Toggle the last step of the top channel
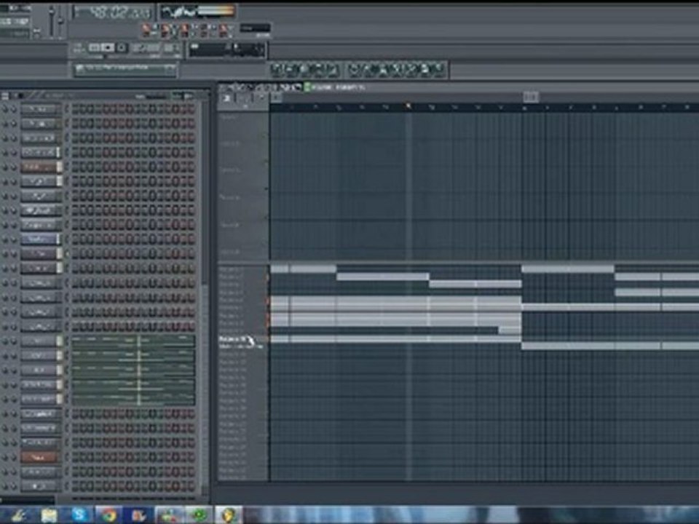699x524 pixels. tap(191, 109)
